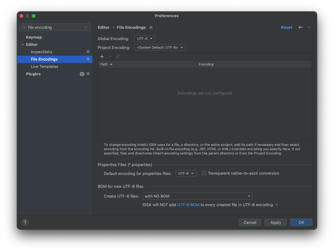Click the remove path minus icon
This screenshot has width=334, height=252.
pyautogui.click(x=110, y=57)
